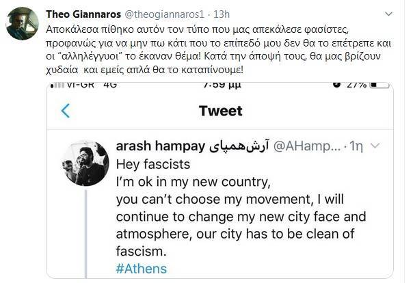413x283 pixels.
Task: Open arash hampay's round avatar
Action: click(x=85, y=163)
